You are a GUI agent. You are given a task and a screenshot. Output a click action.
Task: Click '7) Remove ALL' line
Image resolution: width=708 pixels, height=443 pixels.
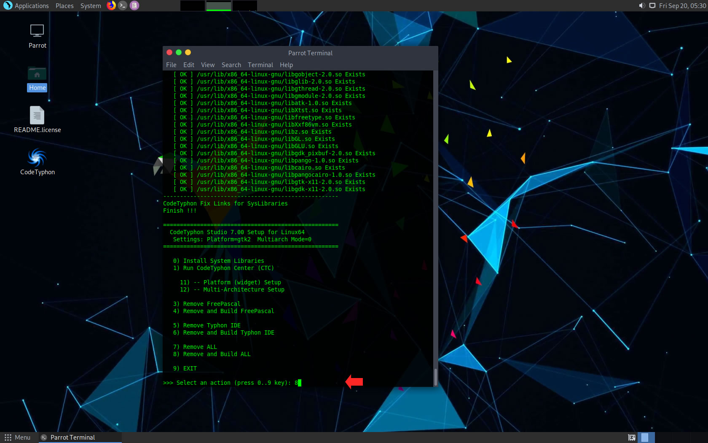195,347
